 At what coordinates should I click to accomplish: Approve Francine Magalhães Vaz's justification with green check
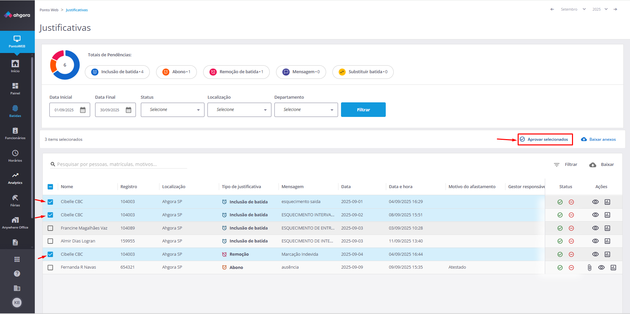pyautogui.click(x=560, y=228)
